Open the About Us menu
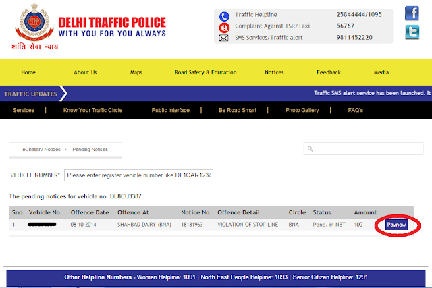 coord(85,72)
